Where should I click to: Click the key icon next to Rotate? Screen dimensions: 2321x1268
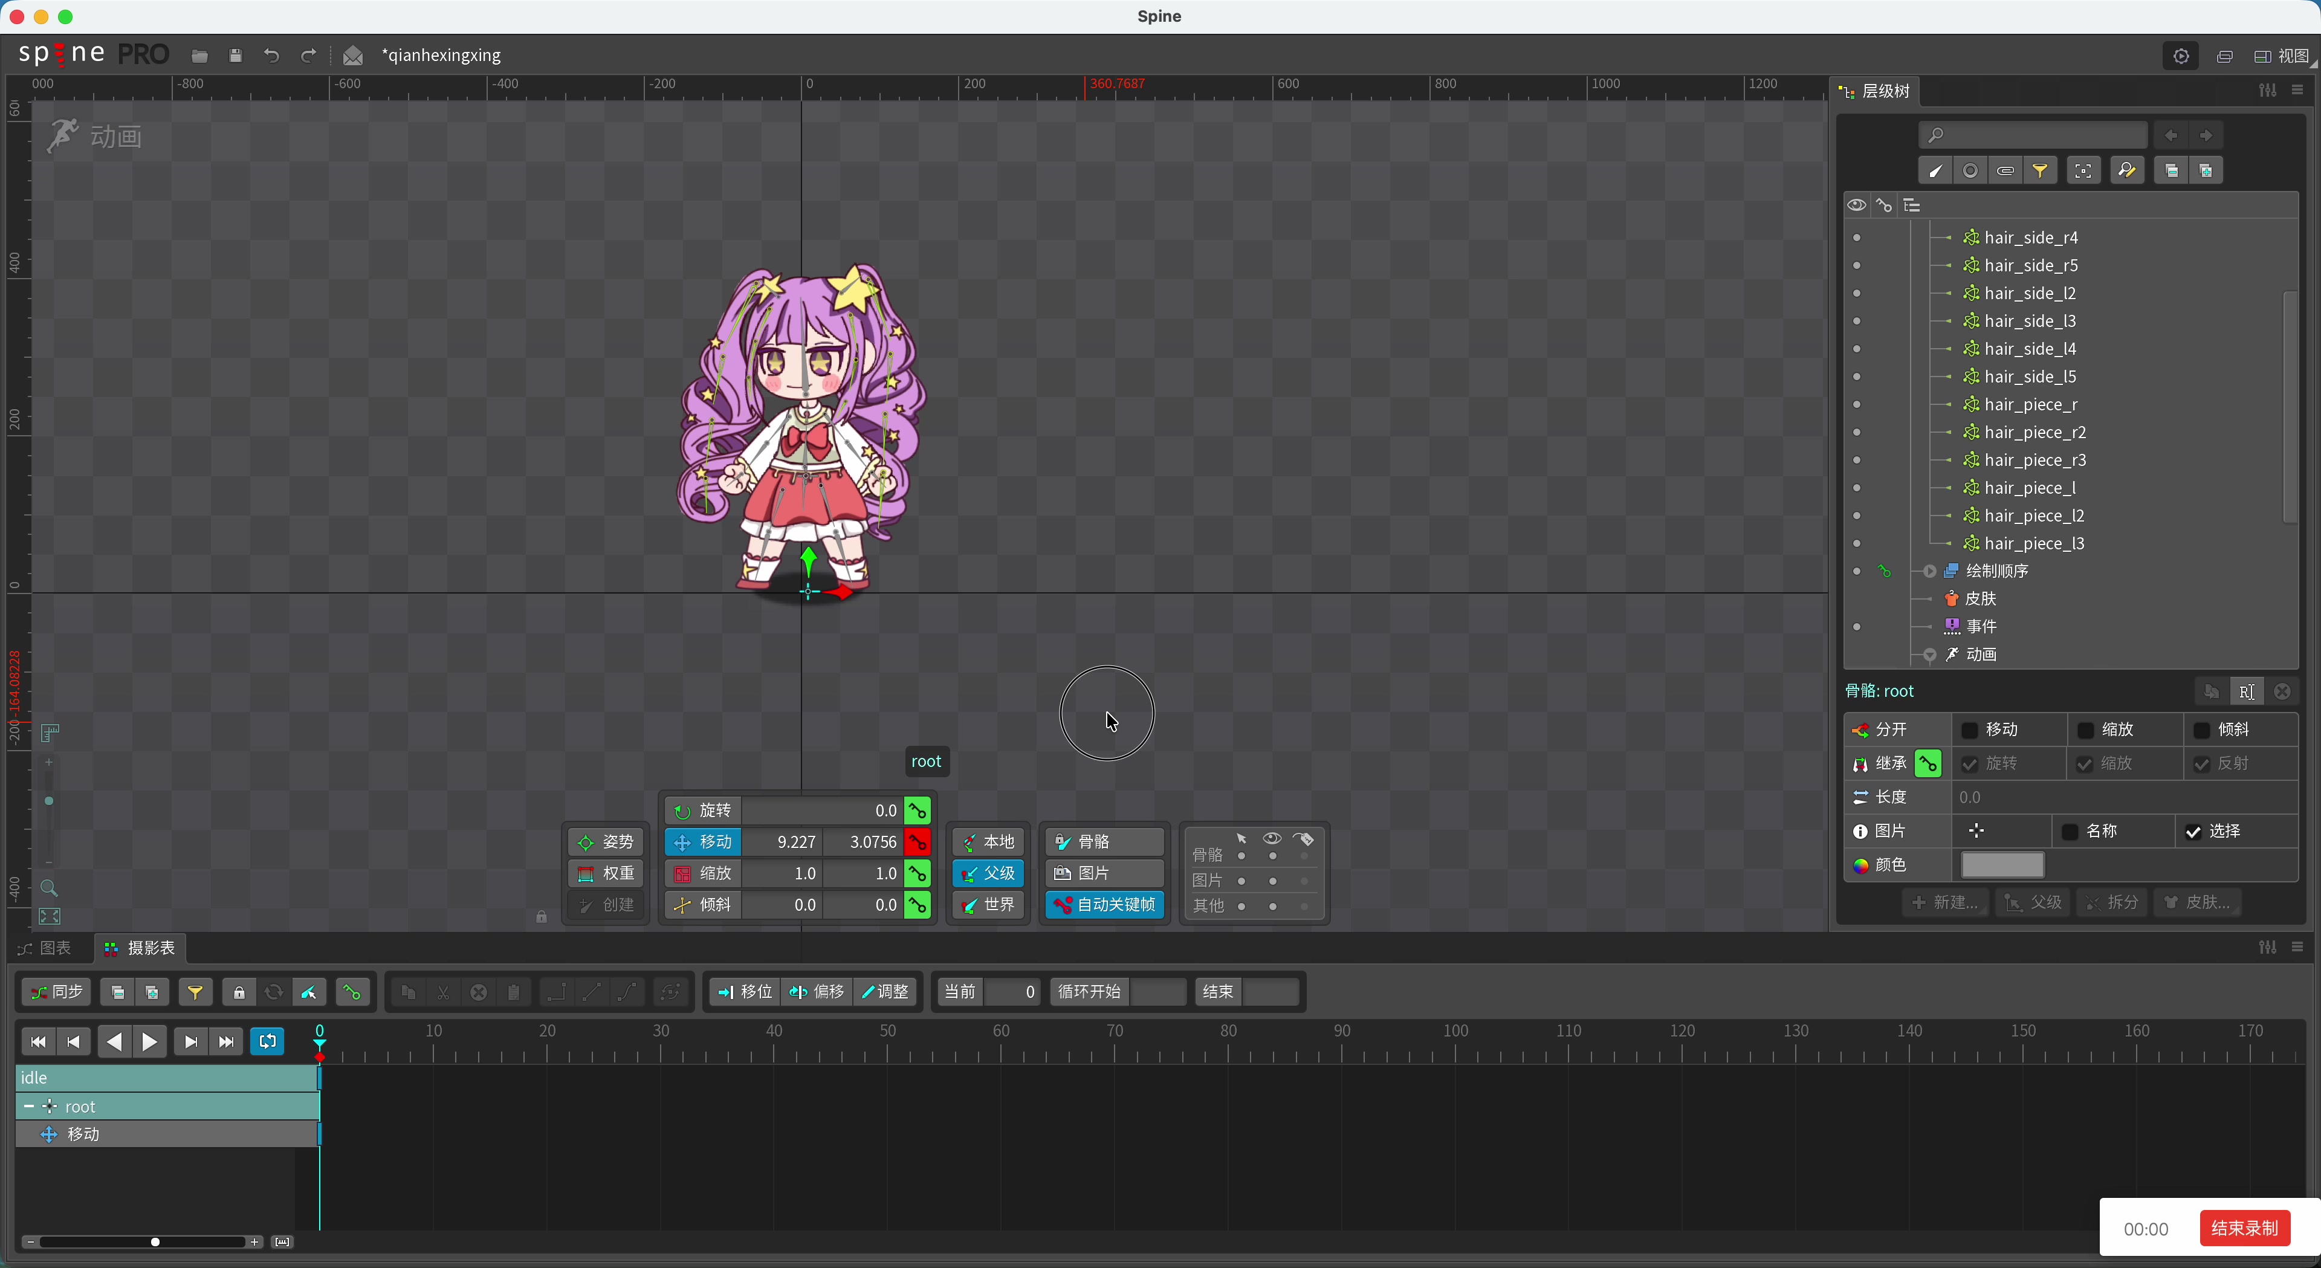[918, 811]
